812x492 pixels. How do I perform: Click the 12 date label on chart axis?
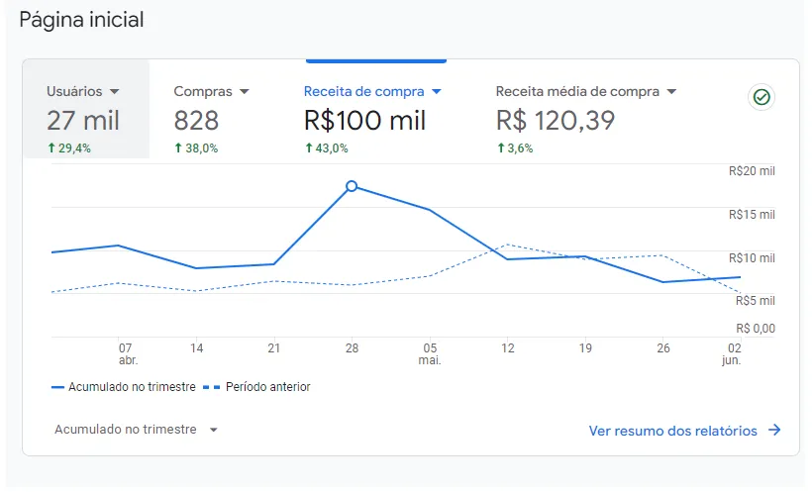[508, 348]
